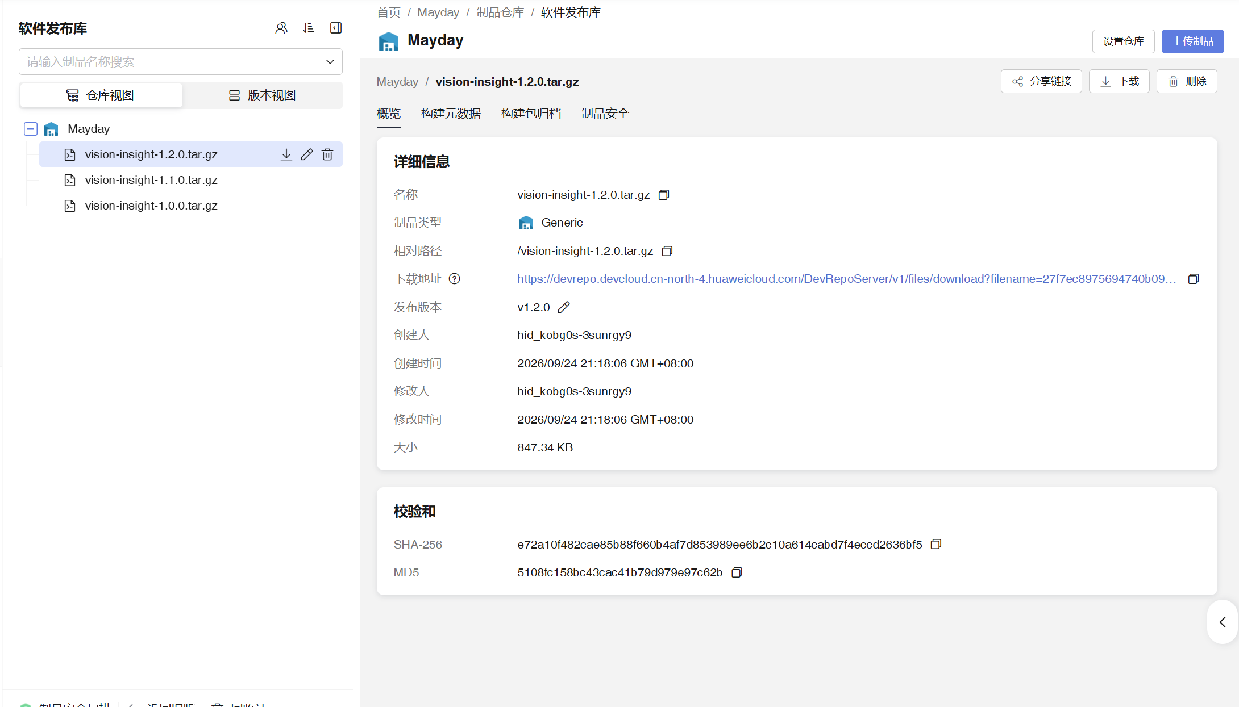This screenshot has width=1239, height=707.
Task: Click the 分享链接 button
Action: [1041, 81]
